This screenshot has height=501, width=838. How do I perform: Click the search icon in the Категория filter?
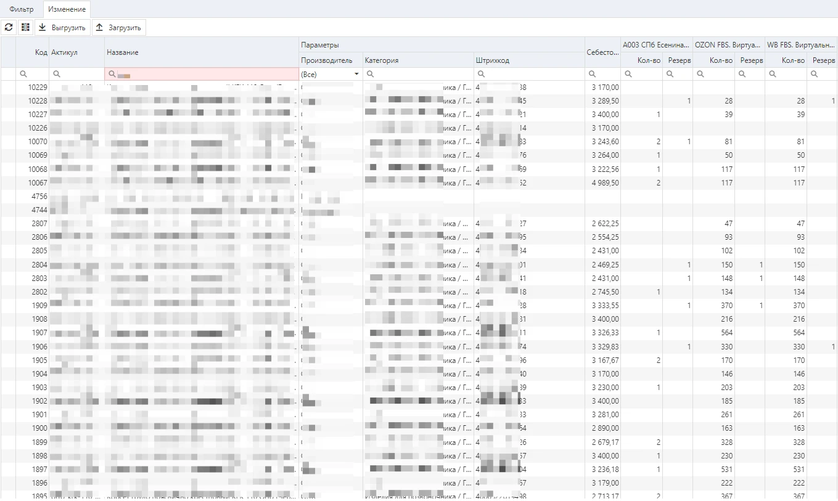pos(371,74)
